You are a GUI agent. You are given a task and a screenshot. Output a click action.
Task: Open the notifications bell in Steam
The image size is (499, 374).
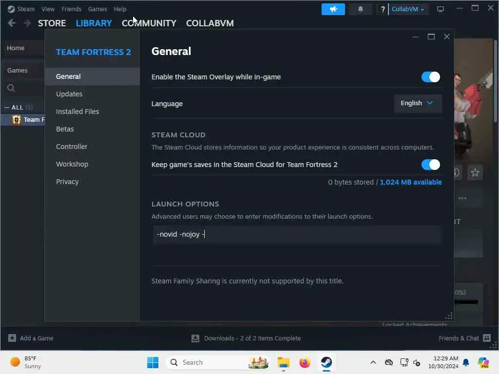point(360,9)
